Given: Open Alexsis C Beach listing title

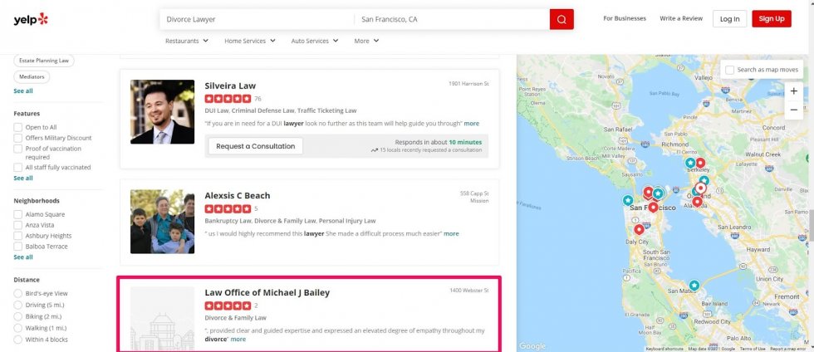Looking at the screenshot, I should 238,196.
